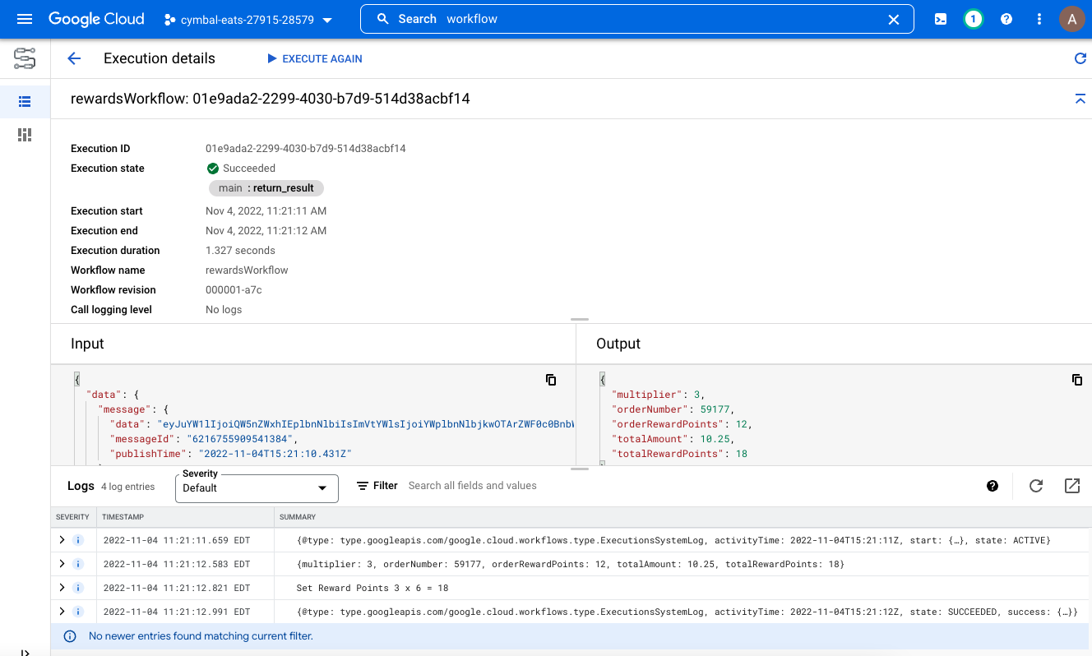Go back using the back arrow
1092x656 pixels.
click(x=74, y=58)
